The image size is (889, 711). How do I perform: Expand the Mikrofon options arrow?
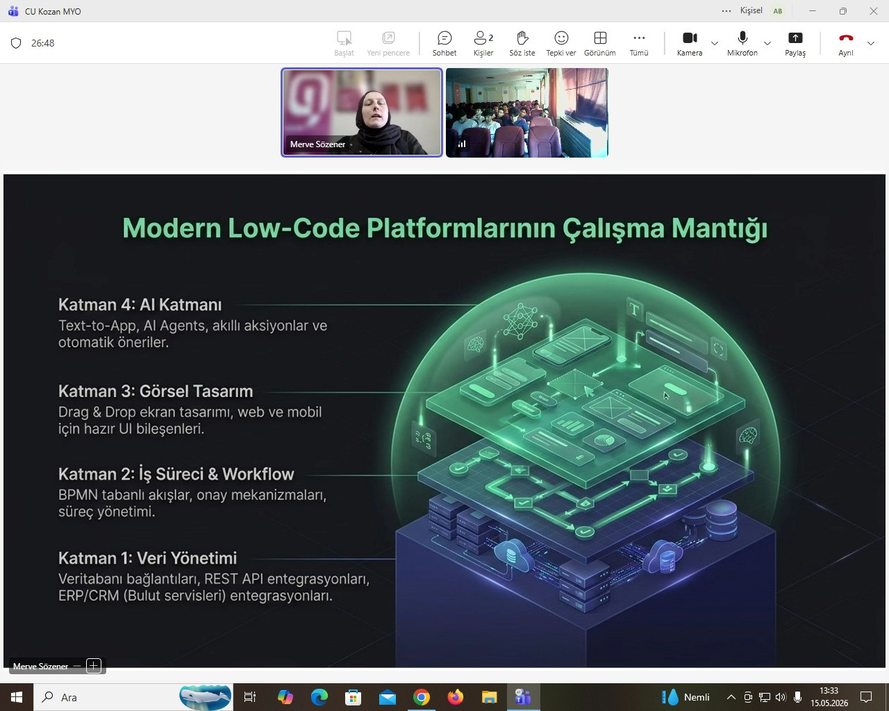click(767, 43)
